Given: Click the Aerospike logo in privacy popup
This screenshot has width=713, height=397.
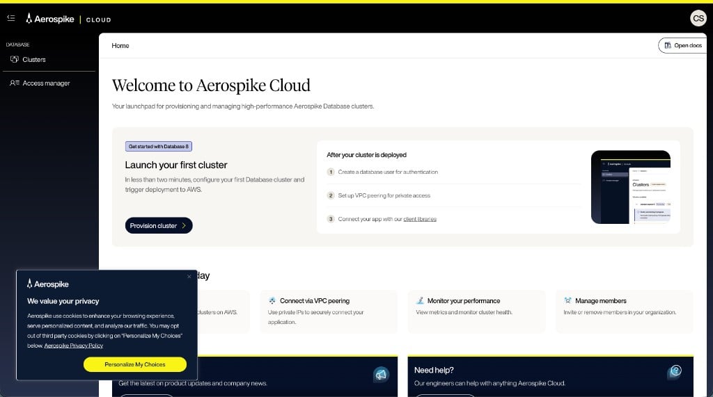Looking at the screenshot, I should tap(48, 284).
